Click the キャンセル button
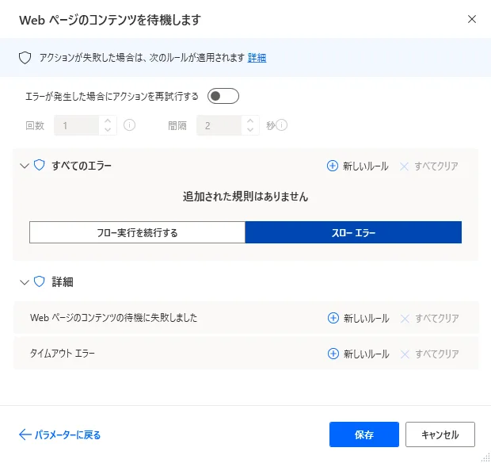The height and width of the screenshot is (463, 491). coord(440,434)
